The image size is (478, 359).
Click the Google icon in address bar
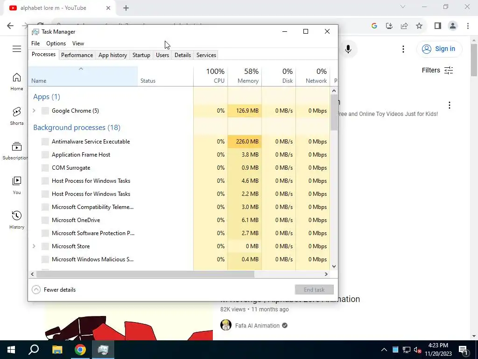tap(374, 26)
